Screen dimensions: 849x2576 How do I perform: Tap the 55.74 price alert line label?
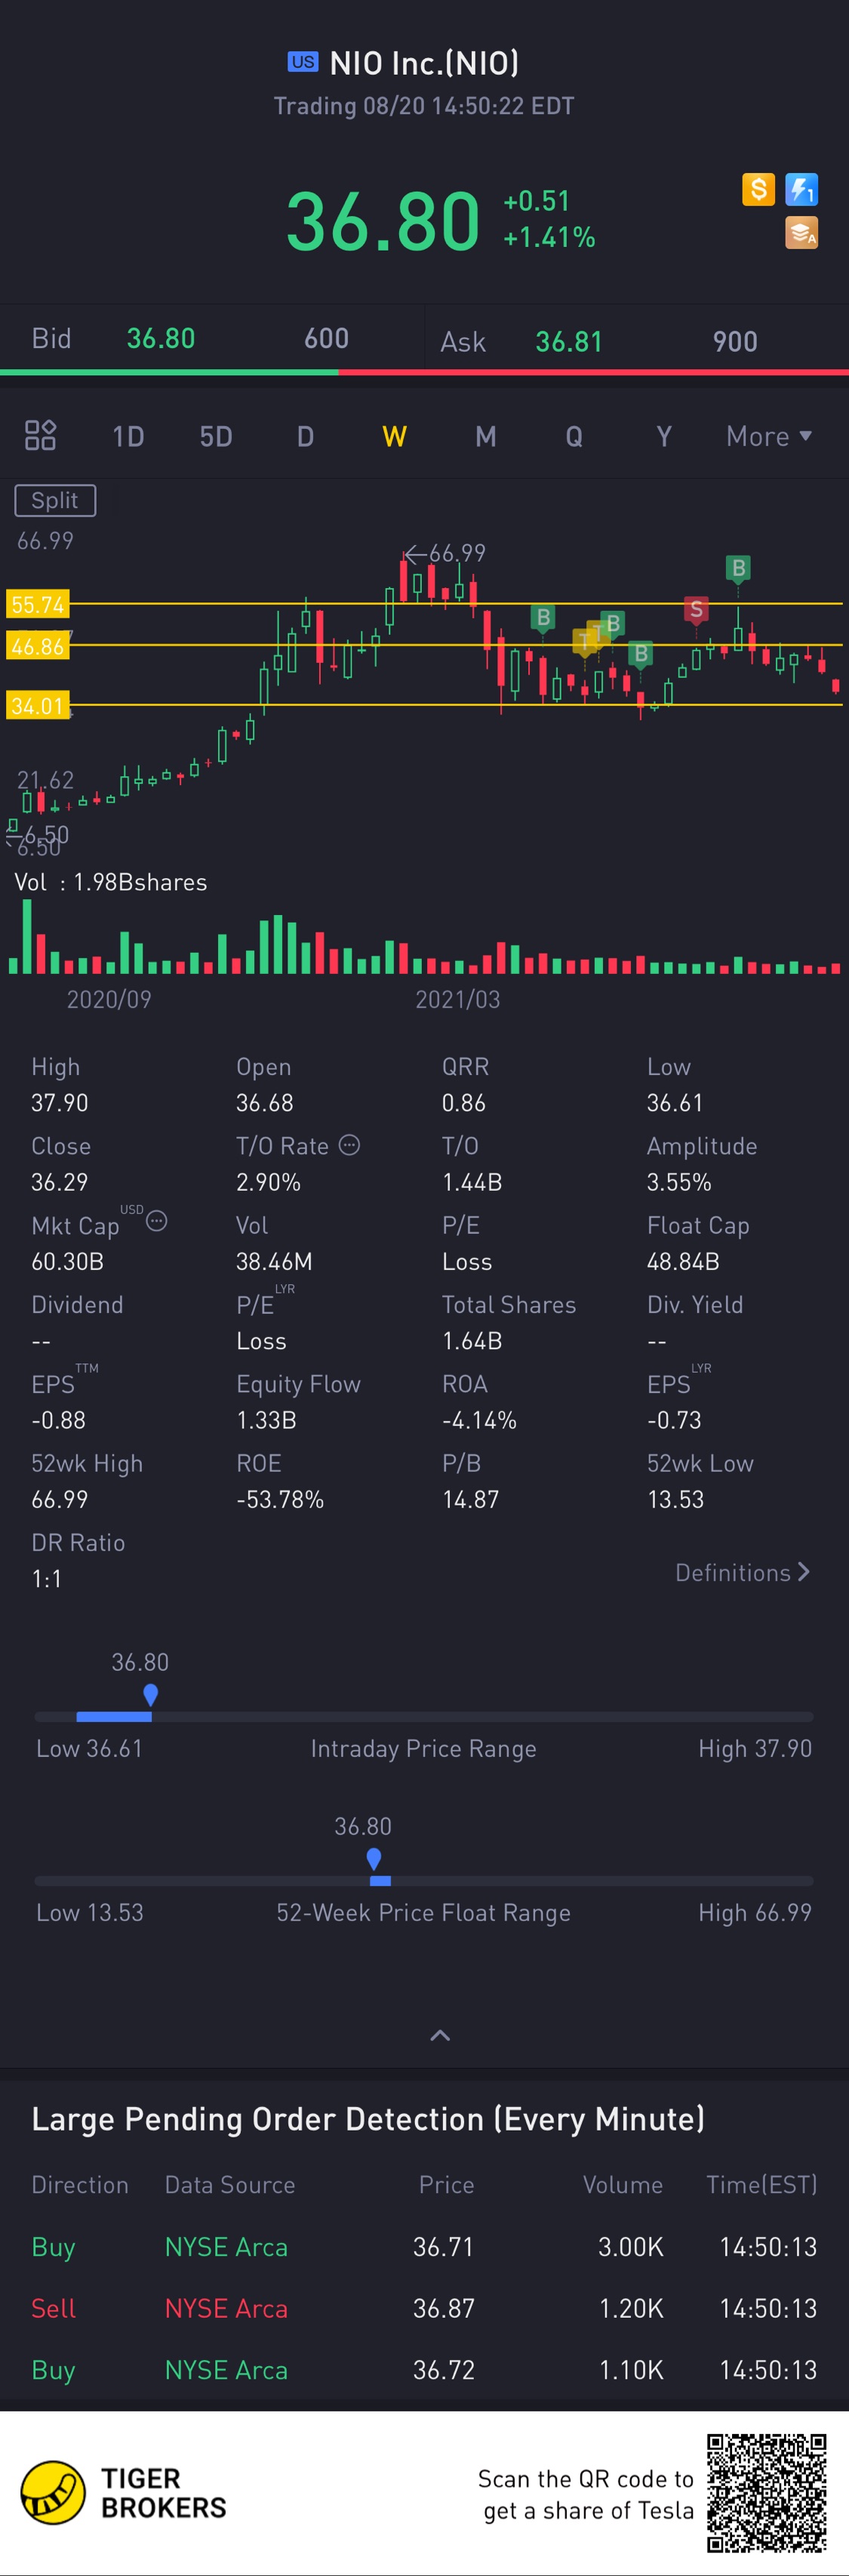38,604
